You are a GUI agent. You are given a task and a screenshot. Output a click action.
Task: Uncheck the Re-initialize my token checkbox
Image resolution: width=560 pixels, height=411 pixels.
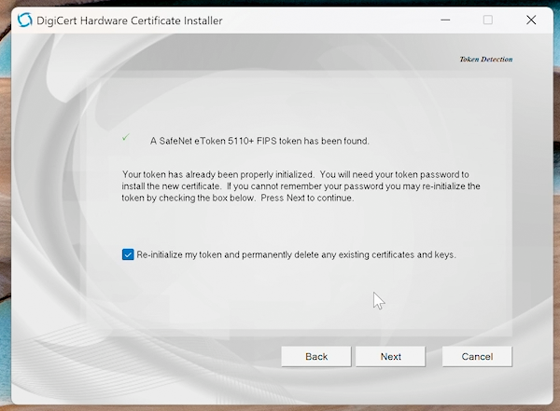[x=128, y=254]
